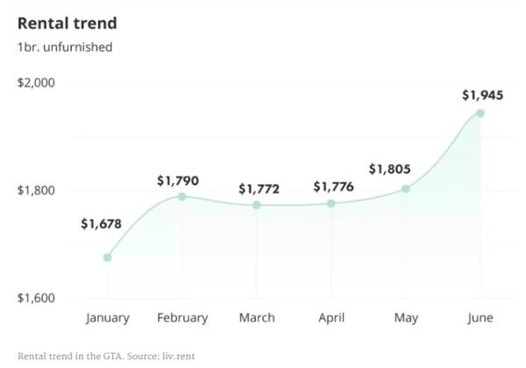Select the $1,772 value label
Screen dimensions: 526x368
[259, 188]
